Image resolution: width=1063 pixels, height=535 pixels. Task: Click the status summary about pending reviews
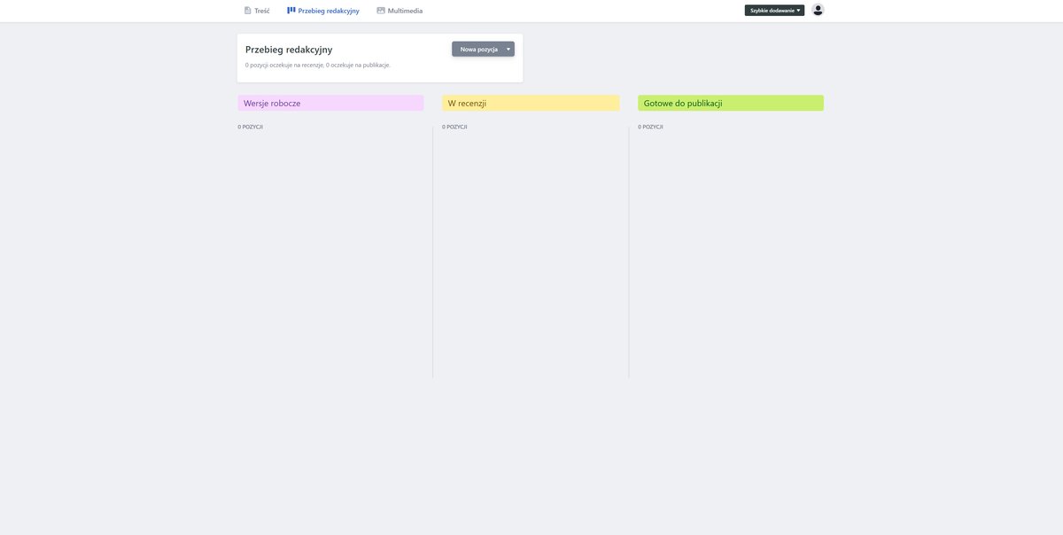pyautogui.click(x=317, y=66)
